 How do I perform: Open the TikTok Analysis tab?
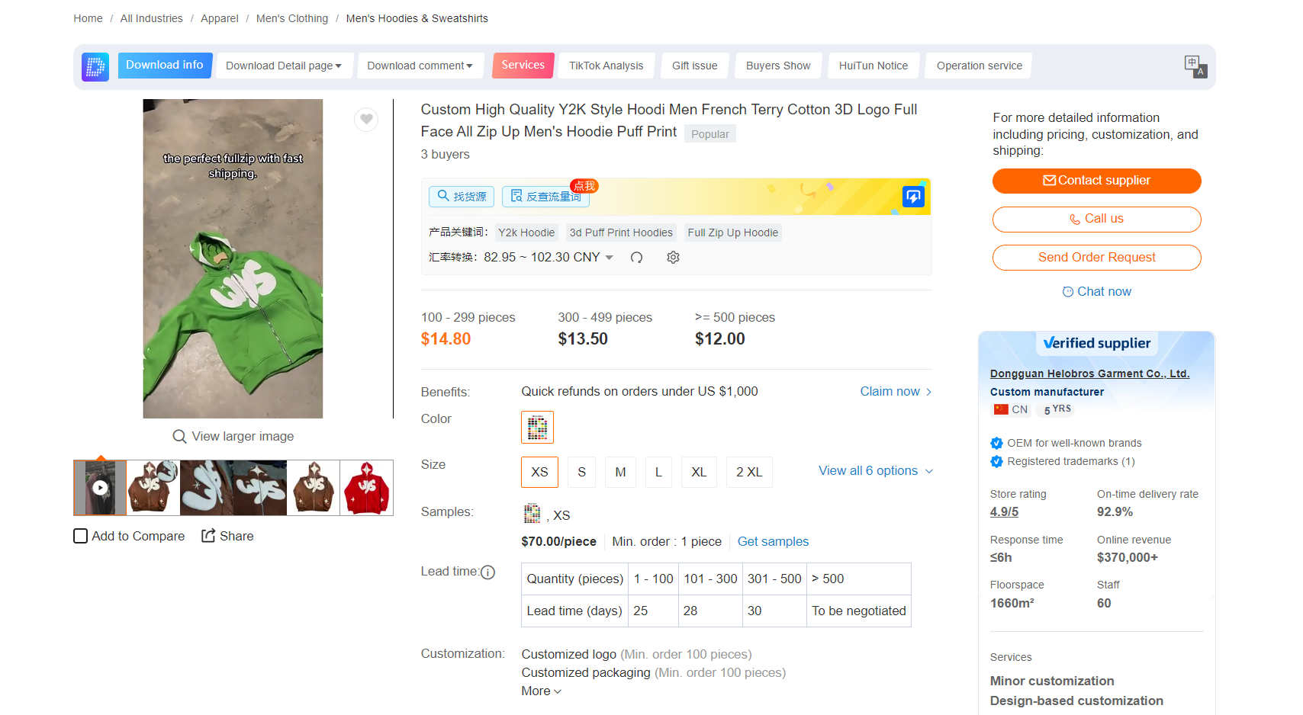coord(606,66)
